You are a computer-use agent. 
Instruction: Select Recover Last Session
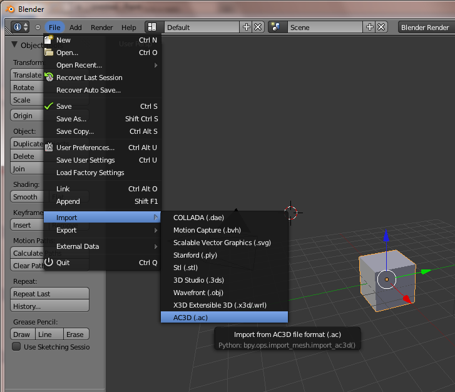[x=102, y=78]
